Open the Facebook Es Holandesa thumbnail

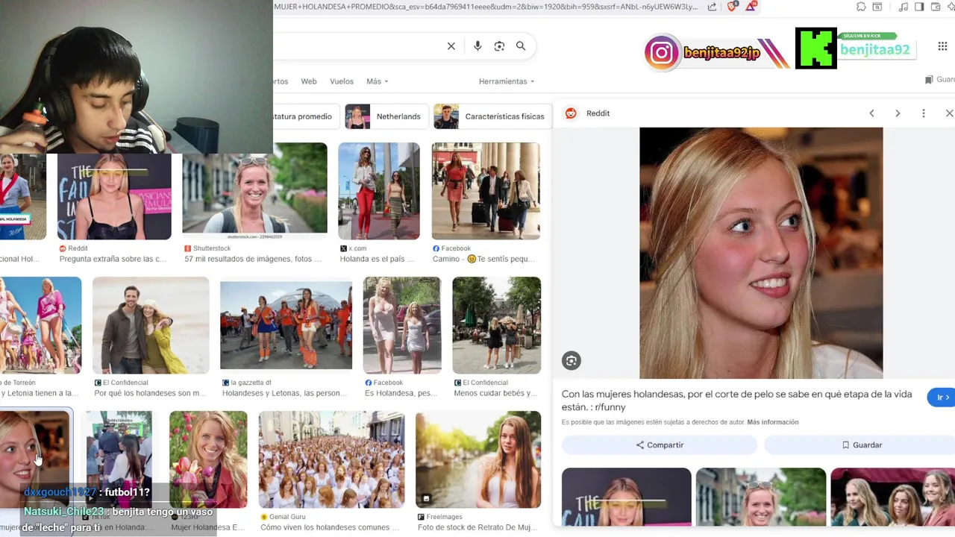point(402,325)
